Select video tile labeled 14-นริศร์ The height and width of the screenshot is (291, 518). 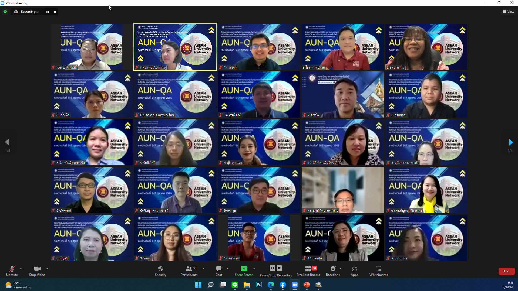pos(259,47)
